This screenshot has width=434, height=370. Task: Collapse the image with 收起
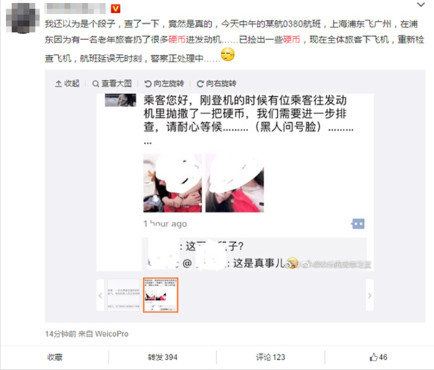(x=67, y=84)
